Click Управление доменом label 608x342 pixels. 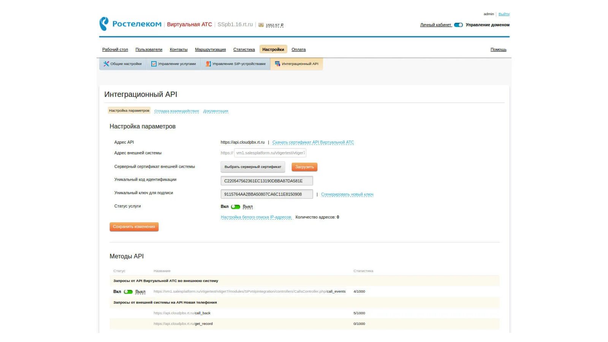488,25
